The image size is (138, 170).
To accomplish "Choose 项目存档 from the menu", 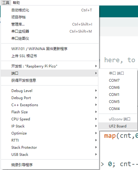I will coord(50,17).
